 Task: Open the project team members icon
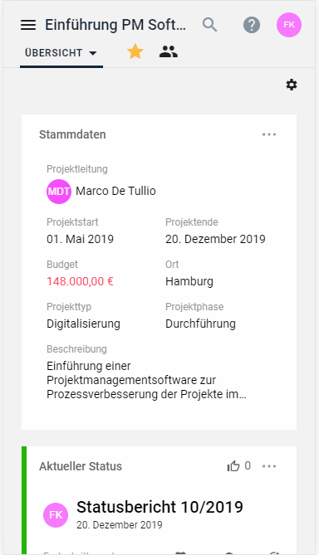(x=169, y=52)
